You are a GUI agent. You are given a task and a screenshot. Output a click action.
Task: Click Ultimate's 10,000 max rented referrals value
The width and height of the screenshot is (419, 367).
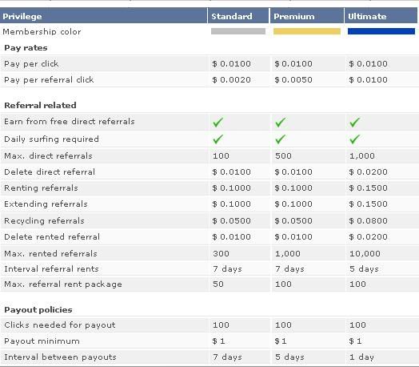point(365,253)
